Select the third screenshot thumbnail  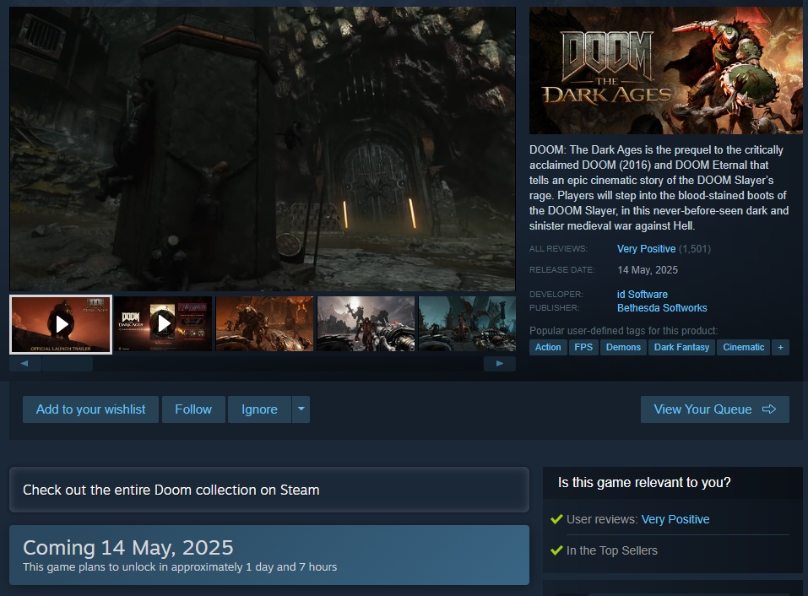click(x=264, y=324)
